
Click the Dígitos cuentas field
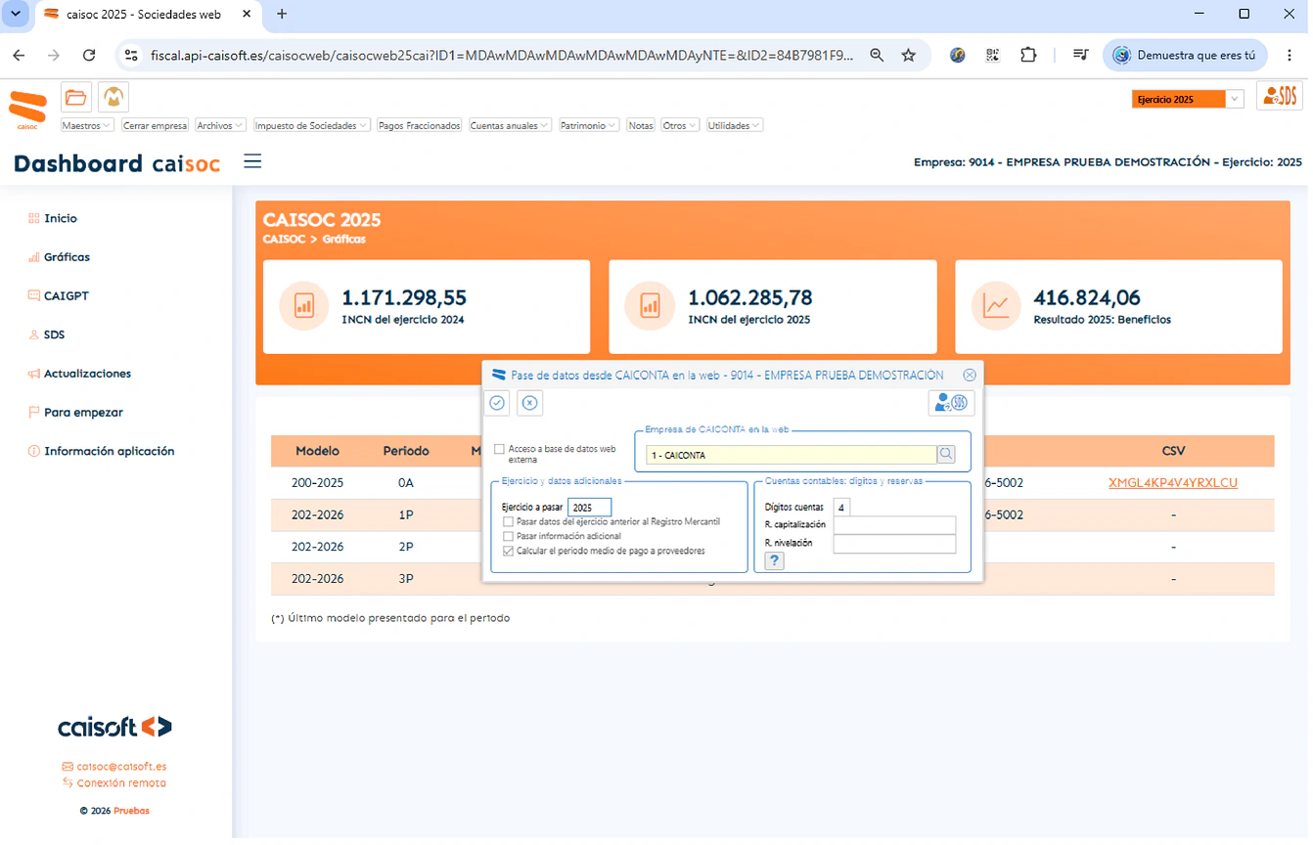[841, 507]
